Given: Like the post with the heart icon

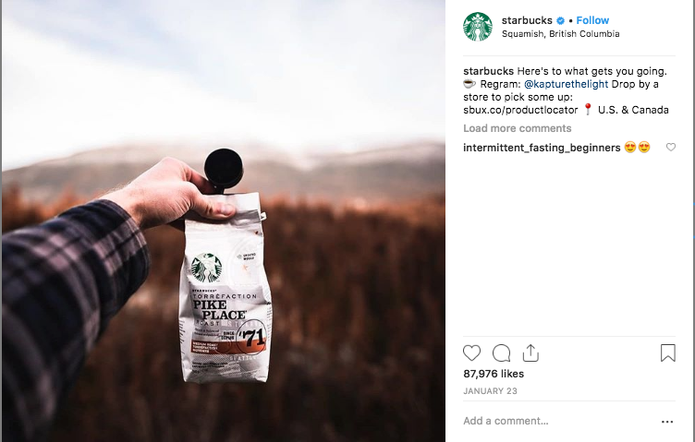Looking at the screenshot, I should coord(471,353).
